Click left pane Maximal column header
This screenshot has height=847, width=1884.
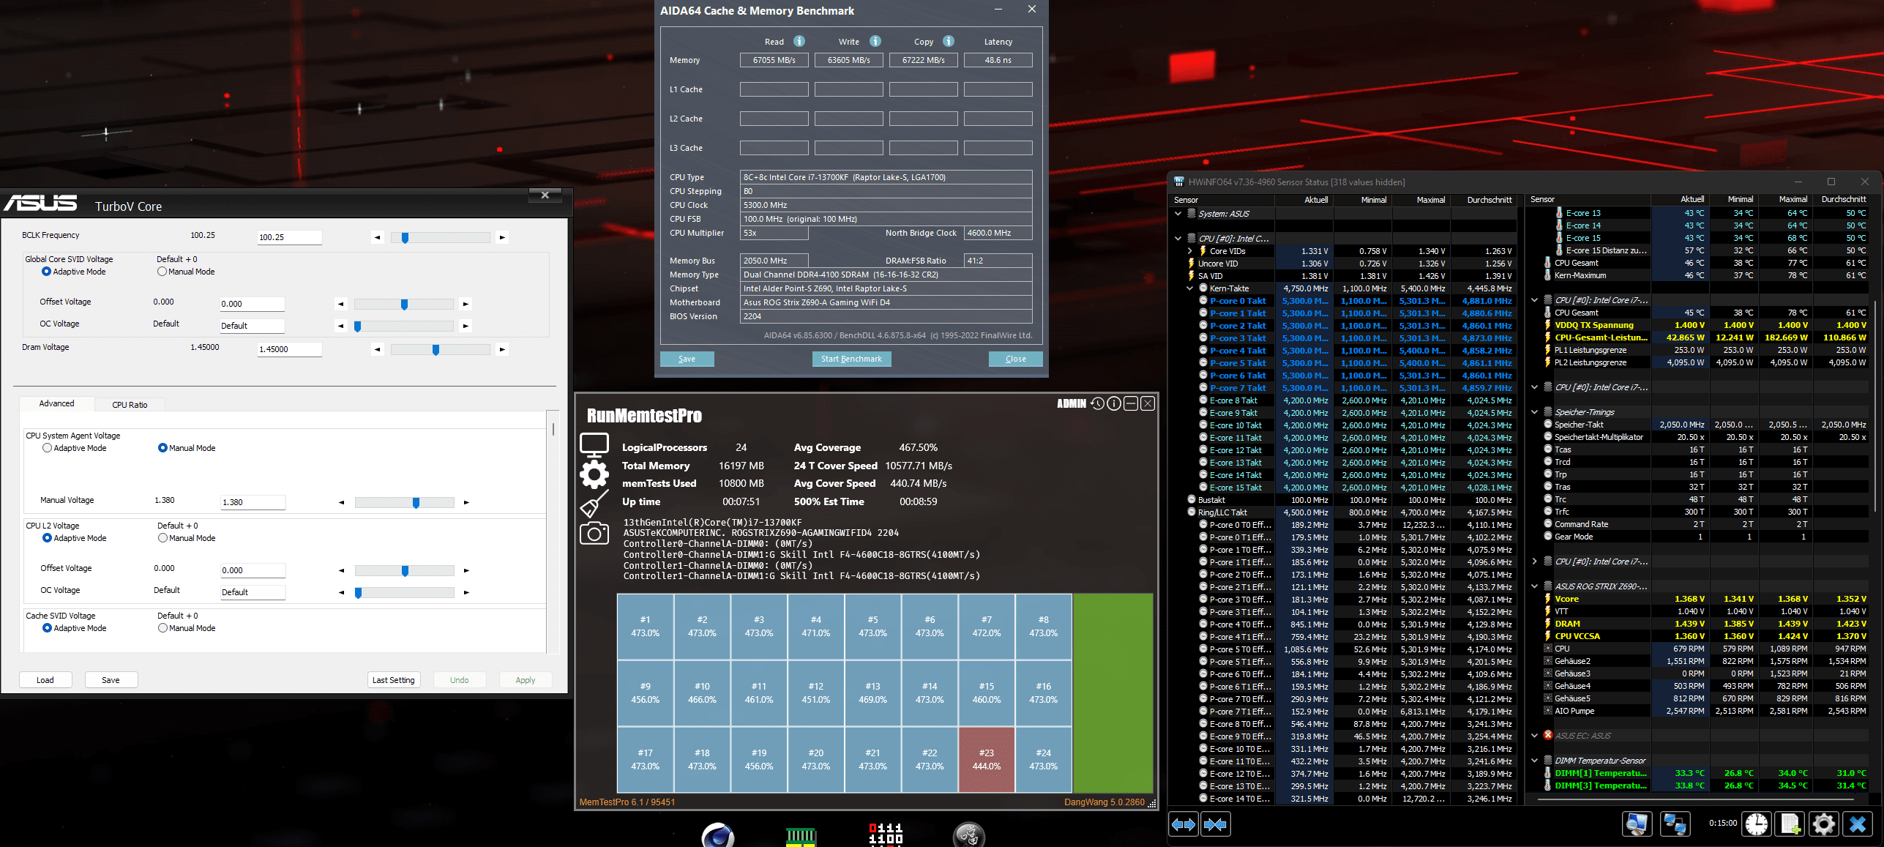[1421, 200]
